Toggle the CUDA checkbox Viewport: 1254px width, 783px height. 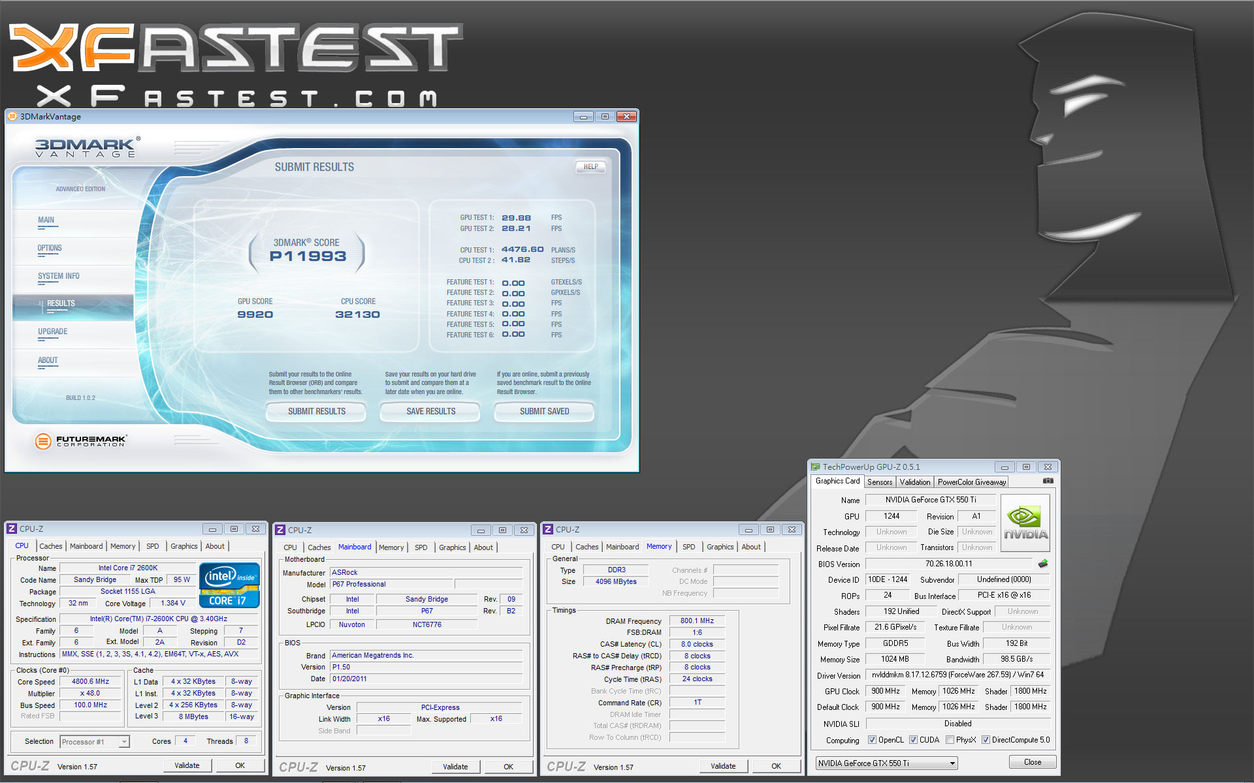pyautogui.click(x=913, y=740)
